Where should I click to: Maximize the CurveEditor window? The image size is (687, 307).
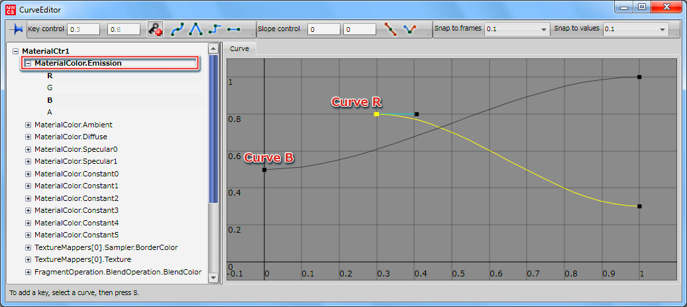point(642,7)
